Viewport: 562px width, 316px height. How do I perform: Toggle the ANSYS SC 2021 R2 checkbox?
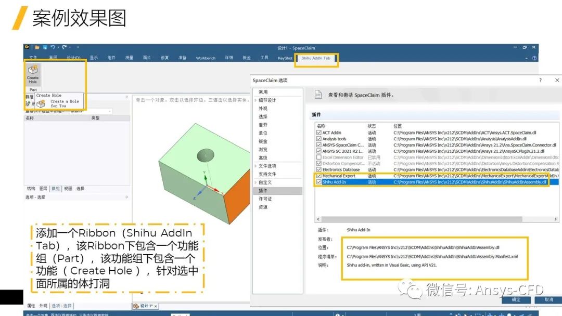pyautogui.click(x=318, y=151)
